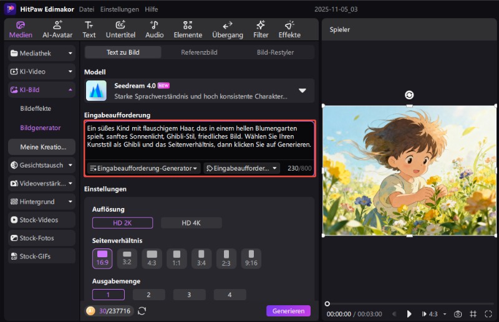The height and width of the screenshot is (322, 499).
Task: Open the Einstellungen menu
Action: [119, 9]
